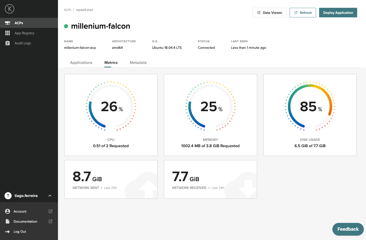Open the Data Viewer
366x240 pixels.
pyautogui.click(x=269, y=13)
